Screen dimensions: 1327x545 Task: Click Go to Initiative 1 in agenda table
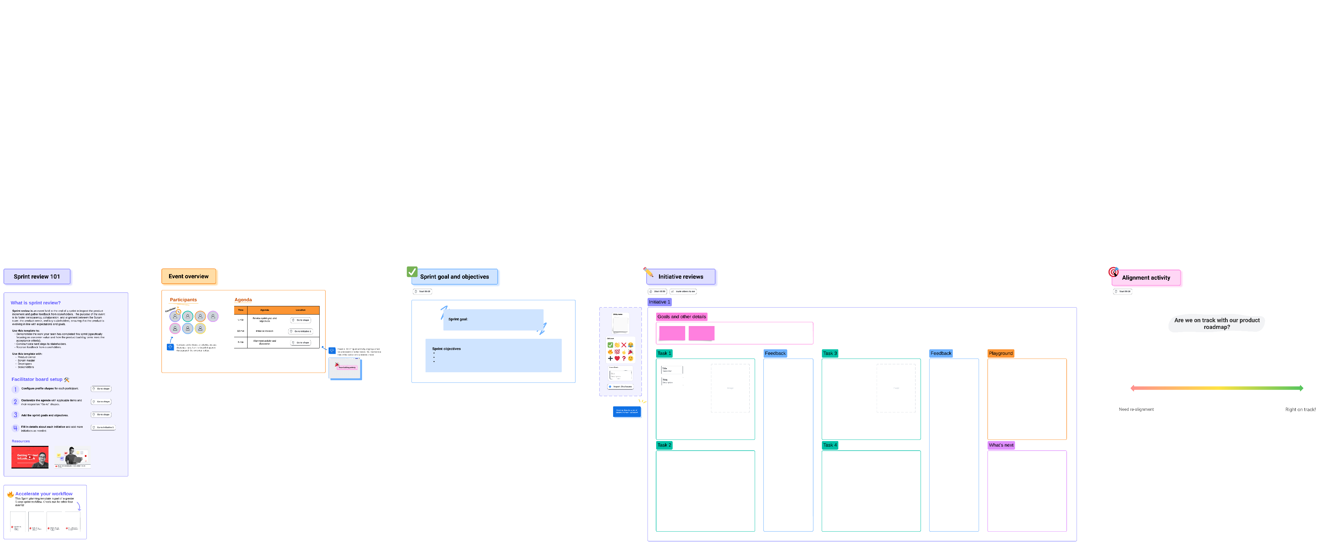point(301,331)
